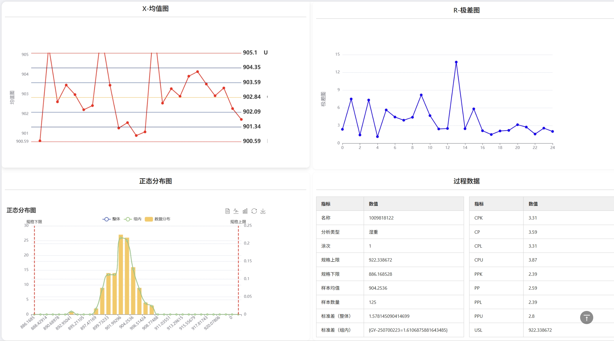
Task: Save chart as image via download icon
Action: (x=263, y=211)
